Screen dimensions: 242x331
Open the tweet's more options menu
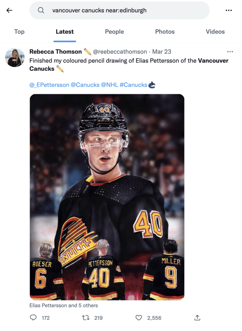[x=230, y=51]
